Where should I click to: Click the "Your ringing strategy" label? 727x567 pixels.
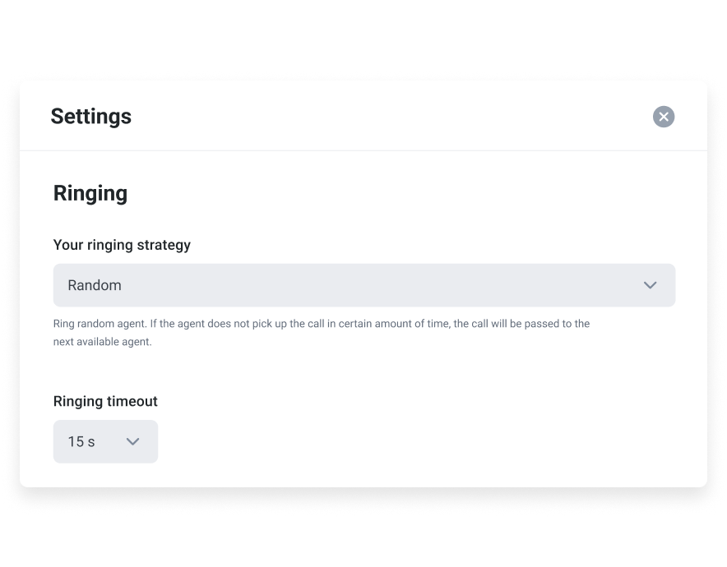(x=122, y=245)
